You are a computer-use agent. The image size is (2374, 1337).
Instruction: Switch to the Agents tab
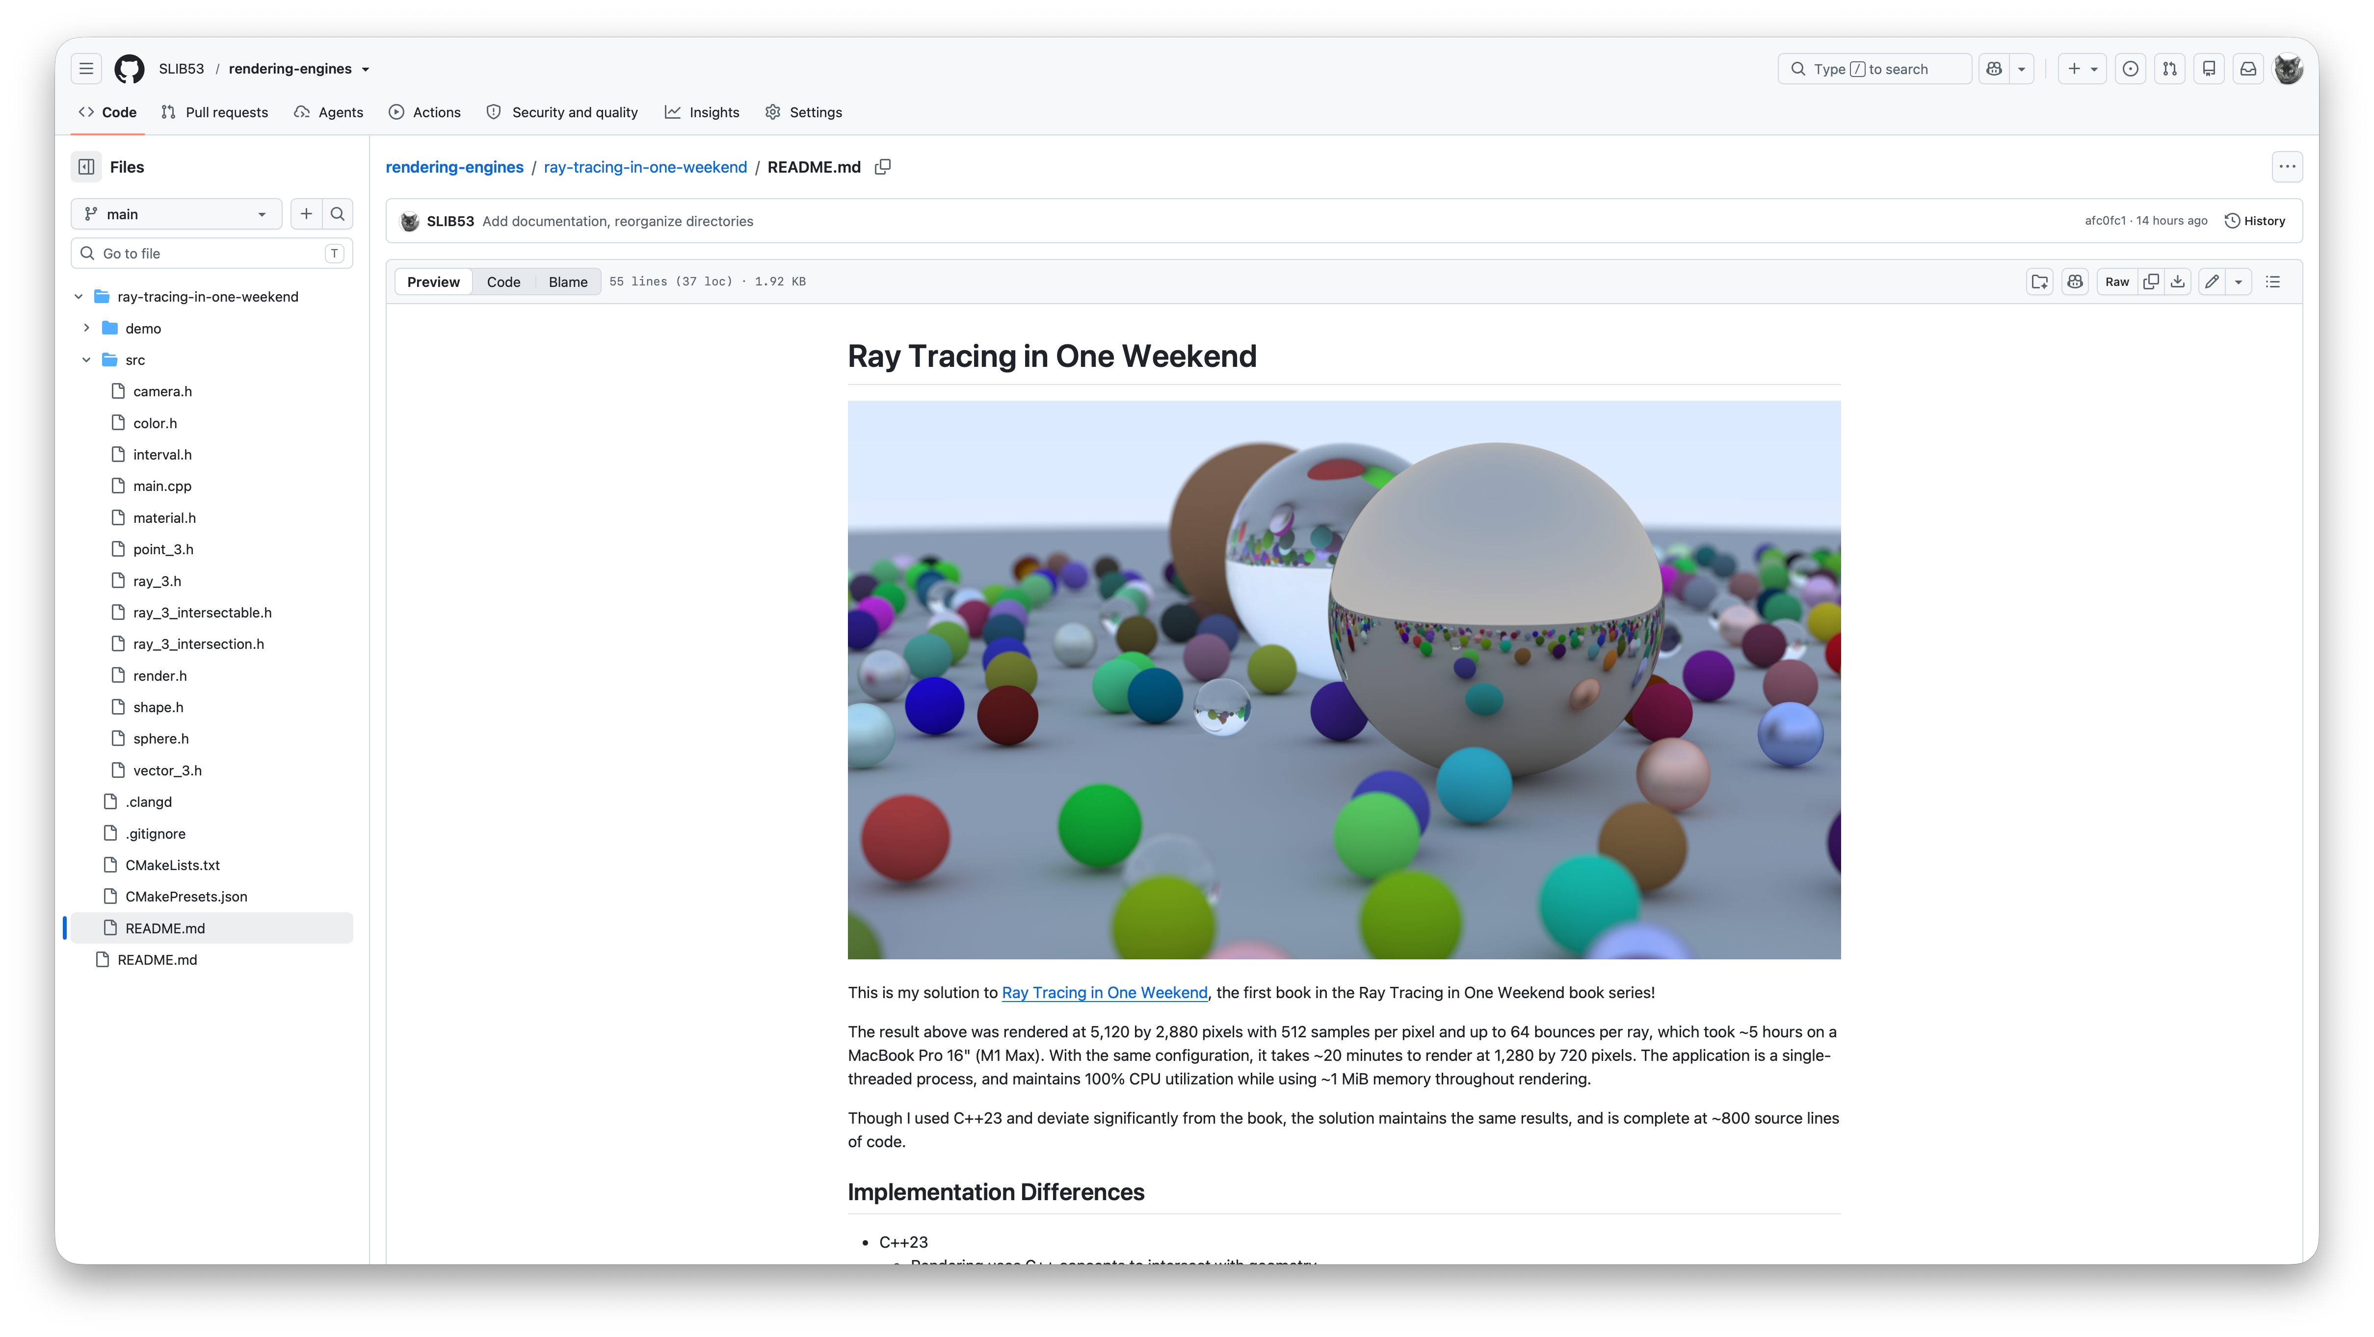click(329, 111)
